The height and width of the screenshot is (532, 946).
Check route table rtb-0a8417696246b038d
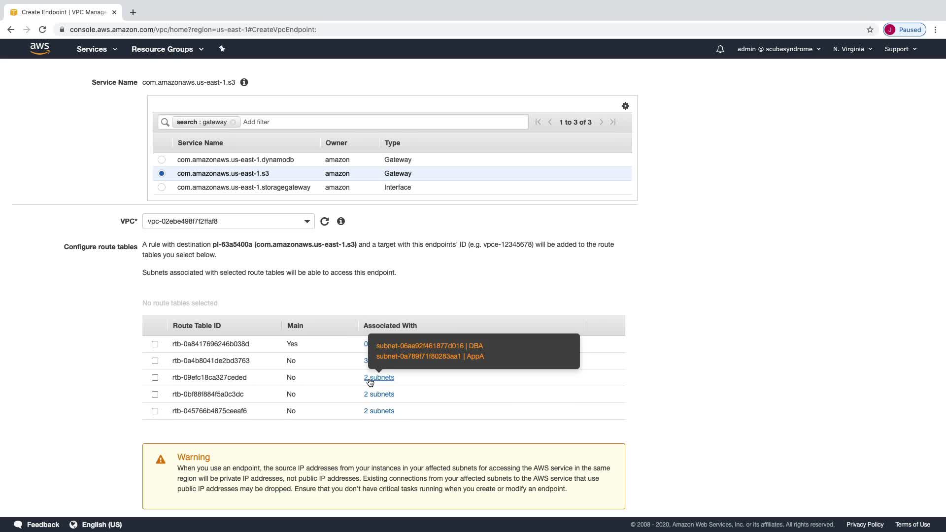pyautogui.click(x=155, y=344)
